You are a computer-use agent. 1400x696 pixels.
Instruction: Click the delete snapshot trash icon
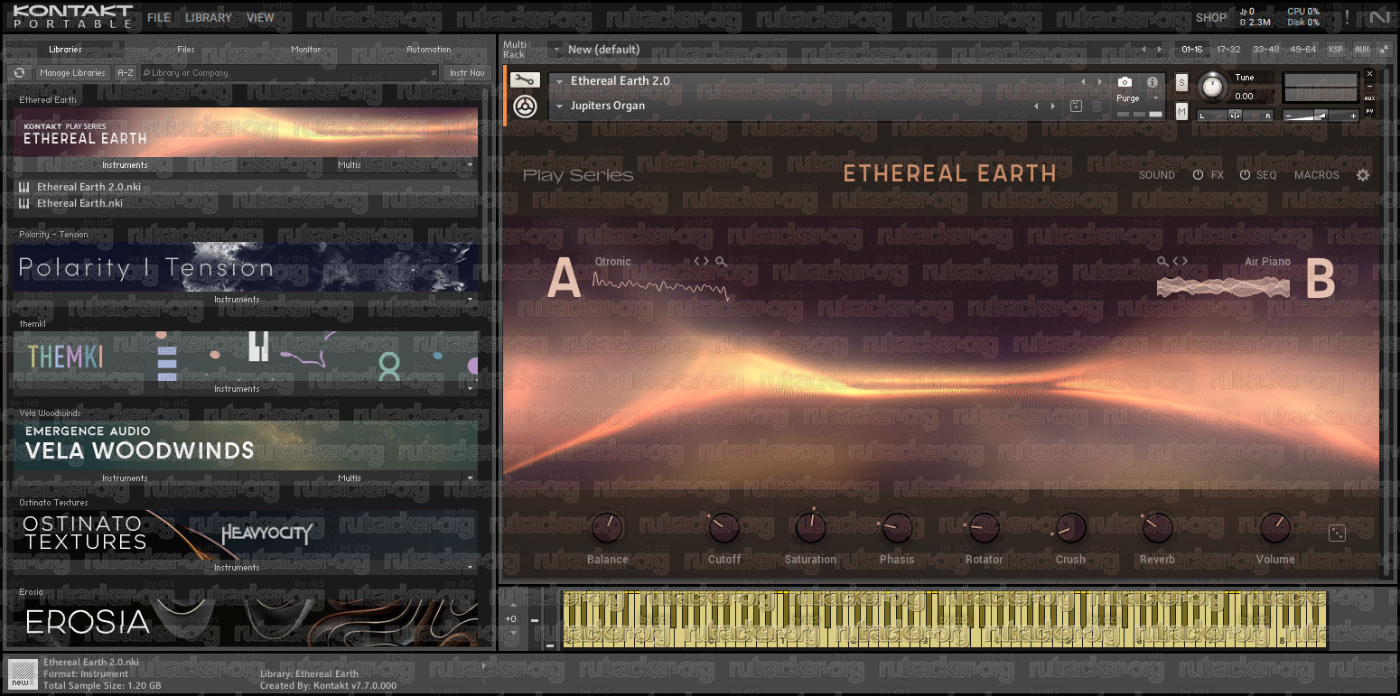click(x=1097, y=107)
